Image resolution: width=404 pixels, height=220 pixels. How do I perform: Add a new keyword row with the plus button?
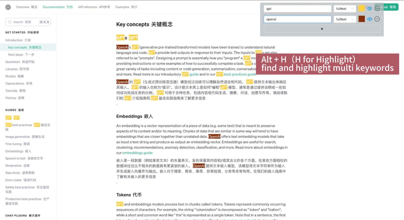click(x=322, y=29)
